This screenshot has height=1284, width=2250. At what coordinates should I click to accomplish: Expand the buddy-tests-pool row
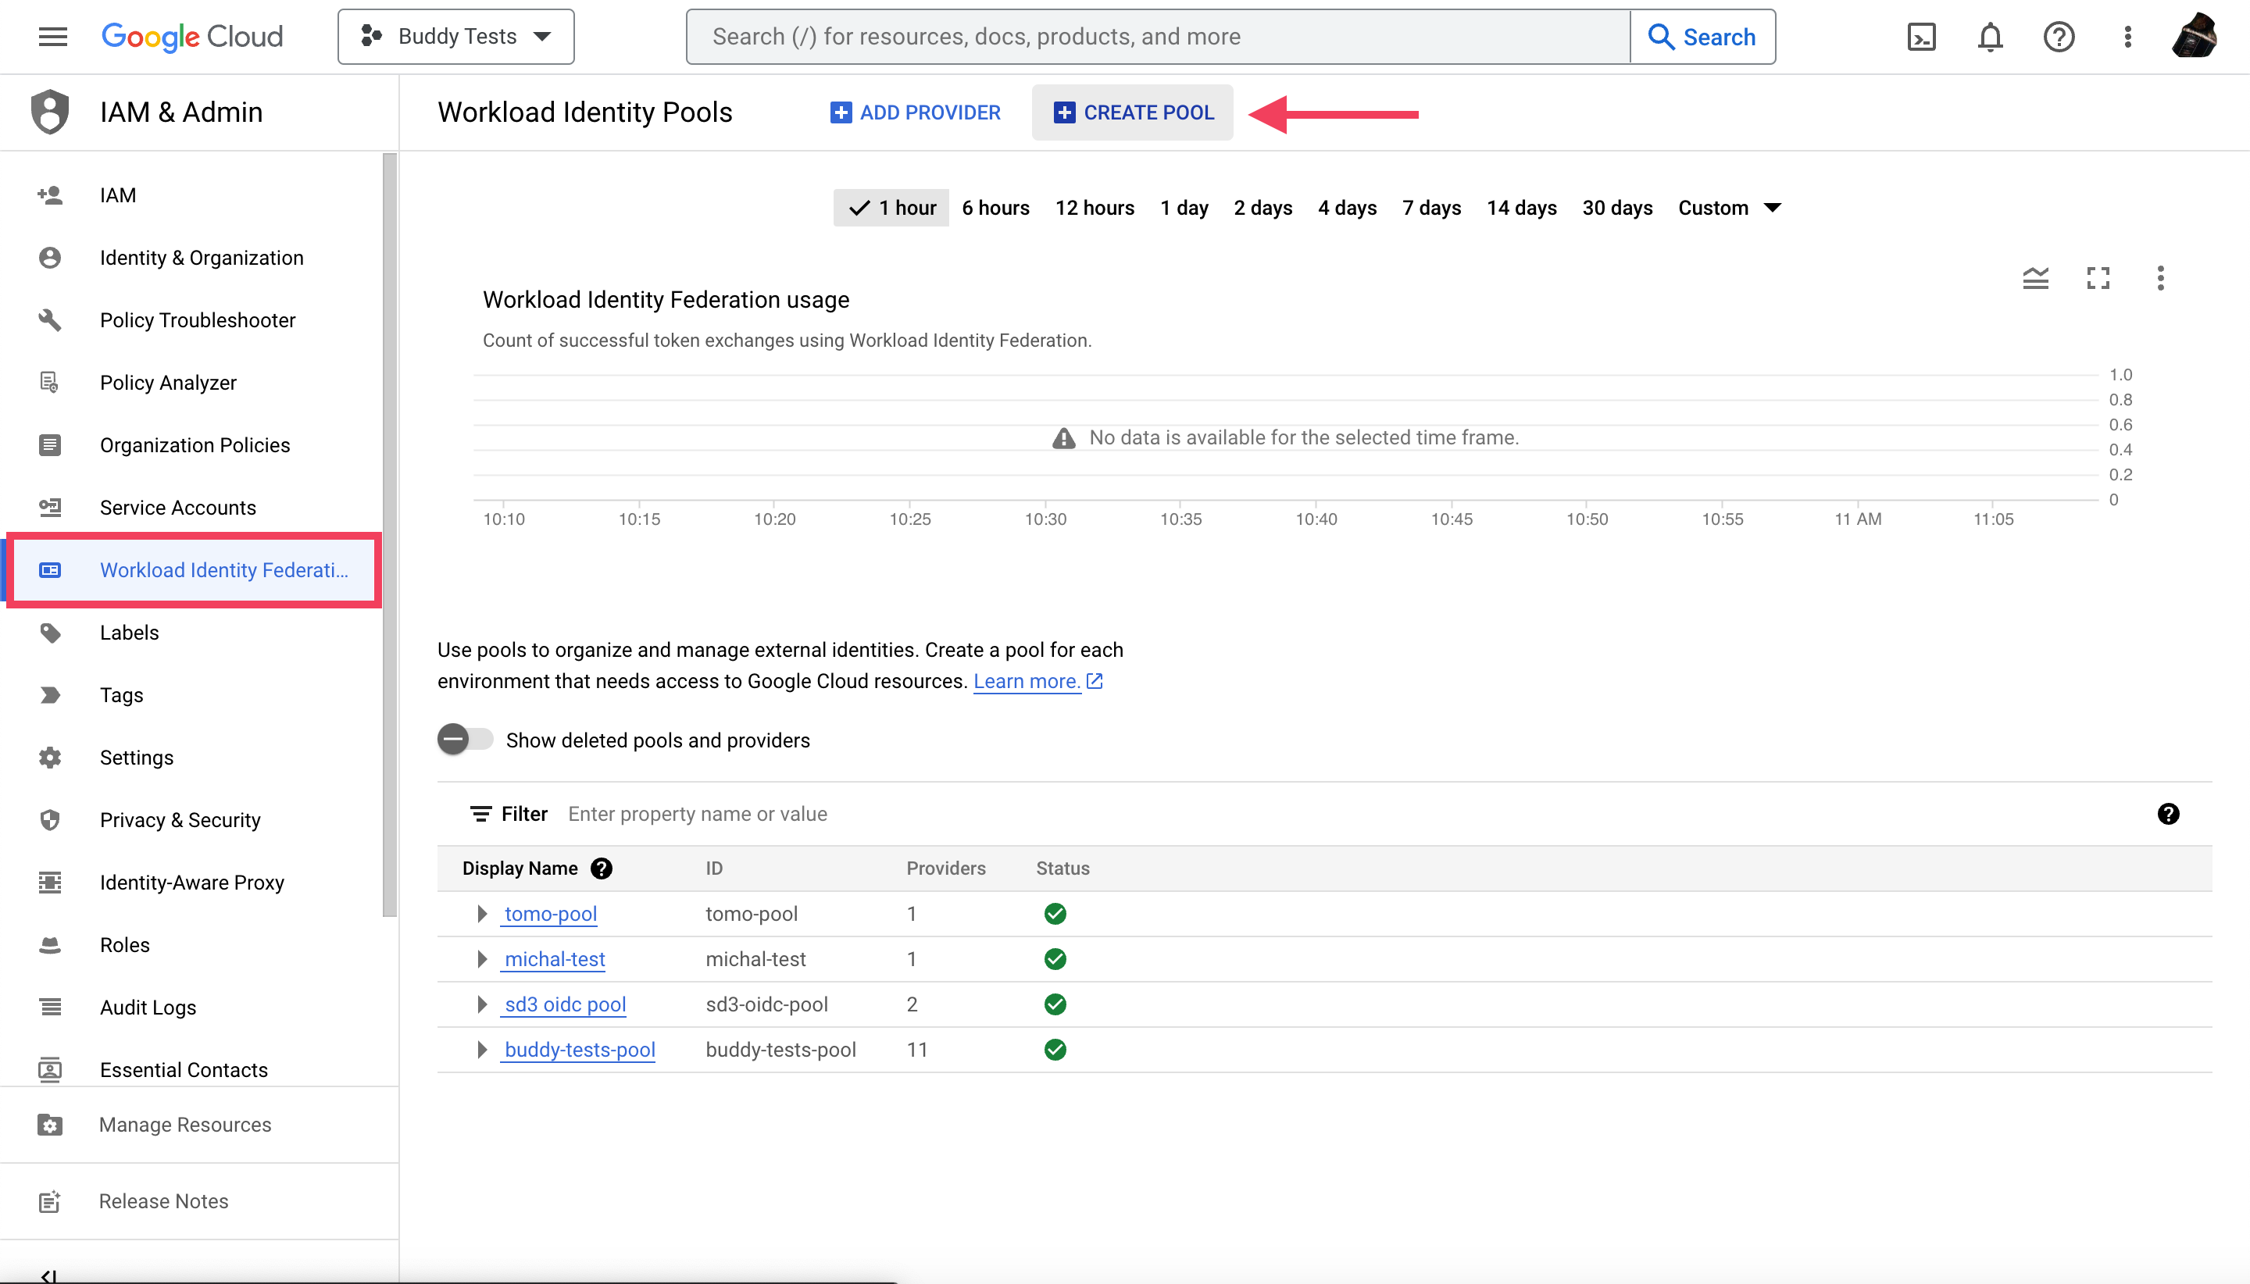pos(481,1050)
